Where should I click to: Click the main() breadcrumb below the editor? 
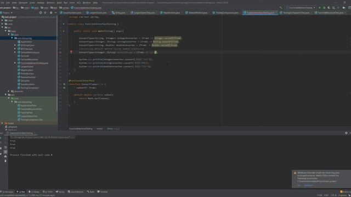coord(100,129)
